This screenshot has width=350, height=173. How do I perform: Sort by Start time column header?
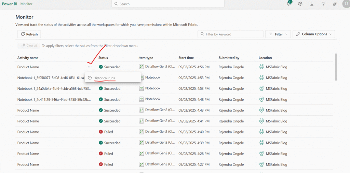(x=186, y=58)
